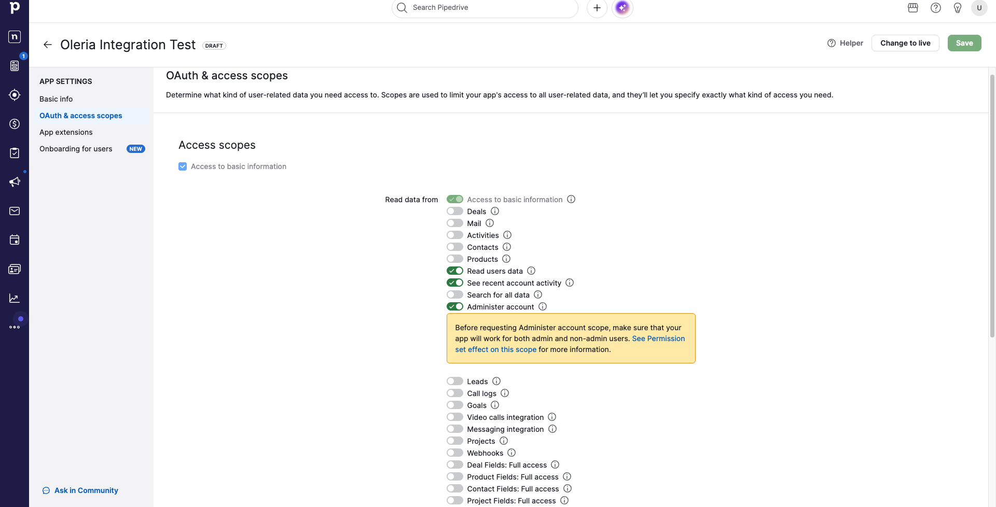Open the Contacts card sidebar icon
This screenshot has width=996, height=507.
point(15,269)
